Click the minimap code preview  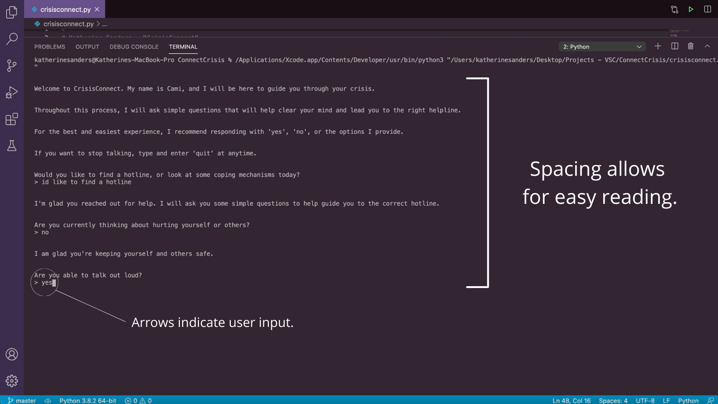[x=679, y=33]
